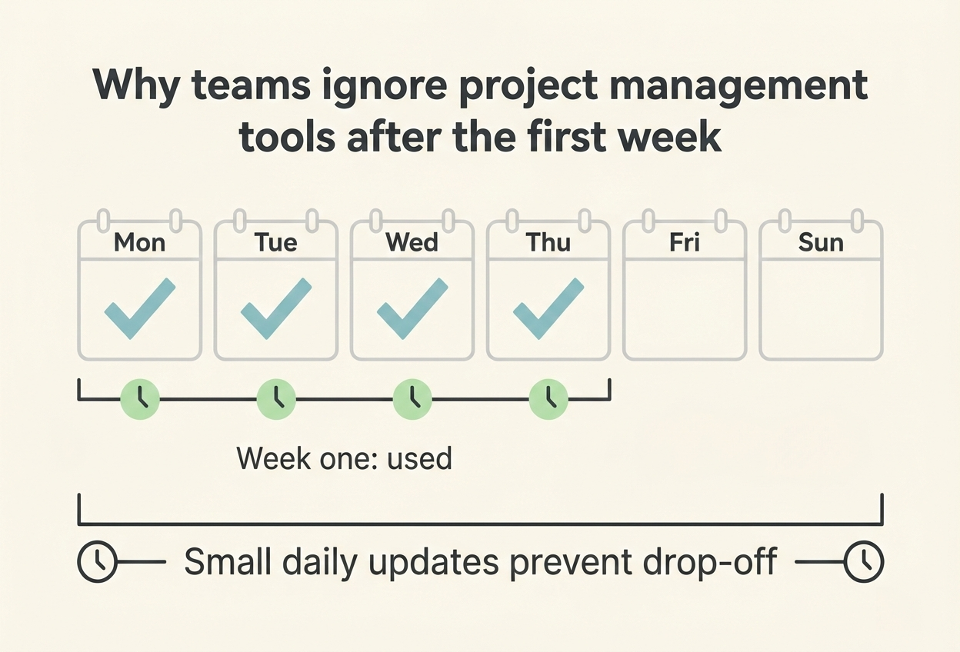Image resolution: width=960 pixels, height=652 pixels.
Task: Click the outlined clock icon at bottom left
Action: click(x=98, y=563)
